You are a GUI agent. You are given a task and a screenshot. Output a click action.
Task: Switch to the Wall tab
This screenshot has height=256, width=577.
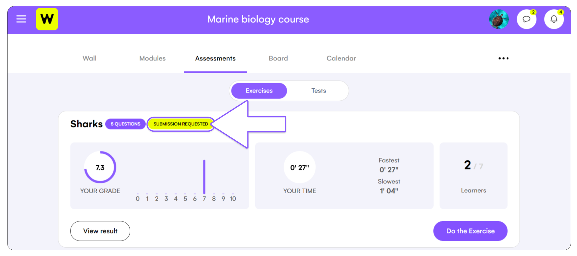pos(90,58)
